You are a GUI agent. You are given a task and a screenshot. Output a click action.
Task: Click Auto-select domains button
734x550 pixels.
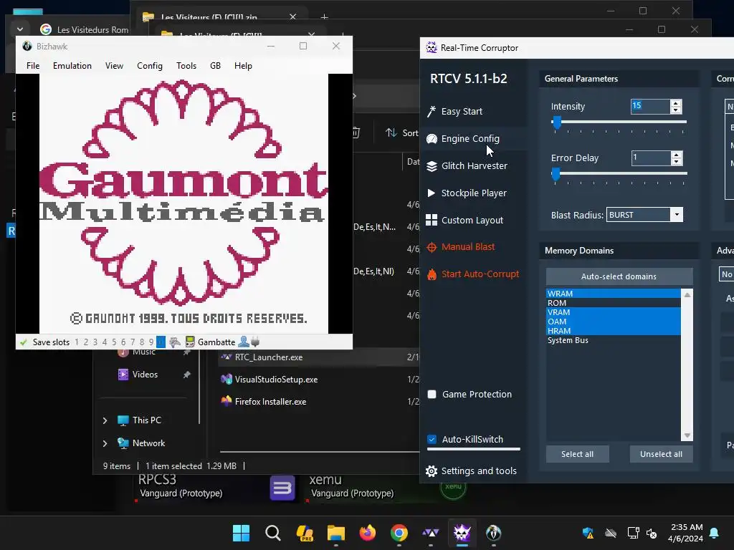click(x=619, y=276)
